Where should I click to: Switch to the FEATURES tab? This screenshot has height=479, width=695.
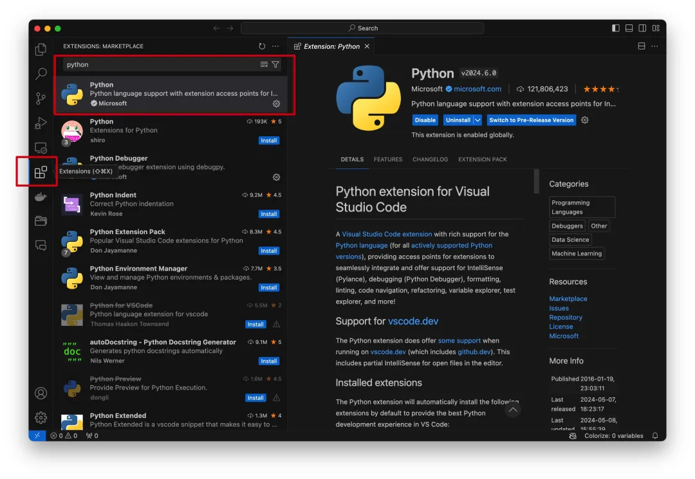388,159
